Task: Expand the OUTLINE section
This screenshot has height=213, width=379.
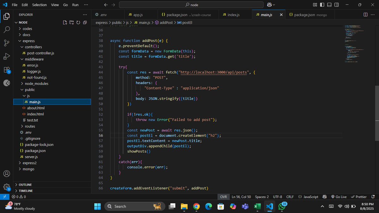Action: (52, 185)
